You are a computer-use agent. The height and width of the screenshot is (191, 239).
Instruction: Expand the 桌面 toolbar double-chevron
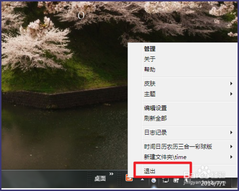[111, 174]
